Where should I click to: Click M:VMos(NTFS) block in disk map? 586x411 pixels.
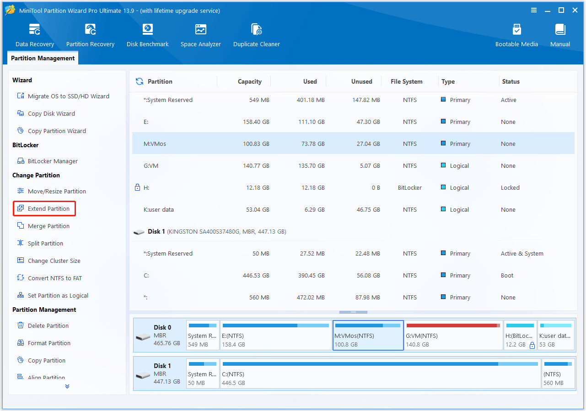[368, 335]
